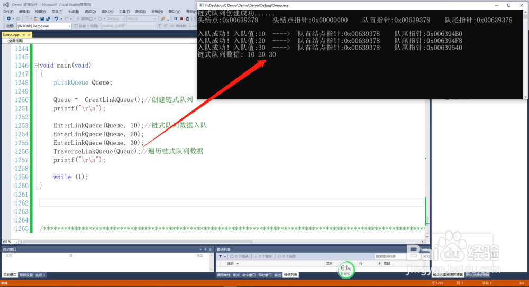
Task: Pin the Demo.cpp tab with the pin icon
Action: click(x=24, y=35)
